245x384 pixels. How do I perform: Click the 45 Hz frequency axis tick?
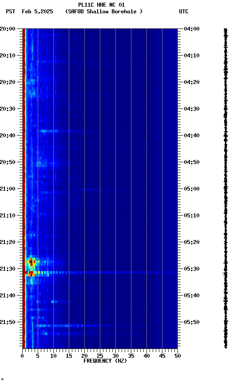pyautogui.click(x=162, y=356)
